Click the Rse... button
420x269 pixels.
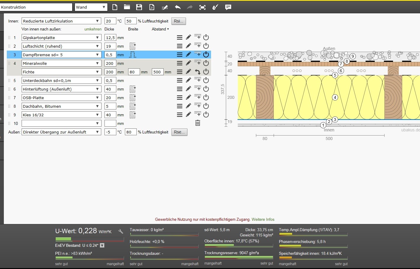coord(179,132)
